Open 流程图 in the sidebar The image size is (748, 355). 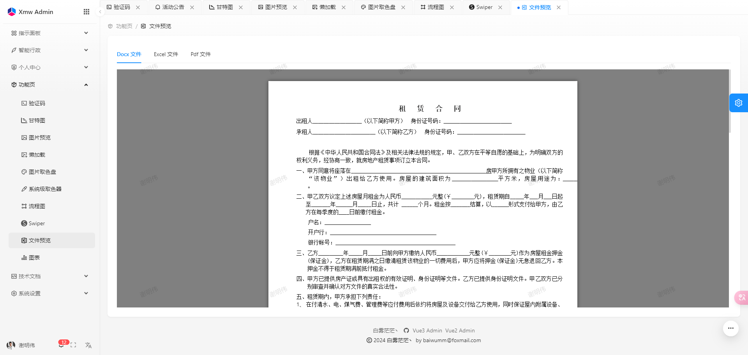click(52, 206)
